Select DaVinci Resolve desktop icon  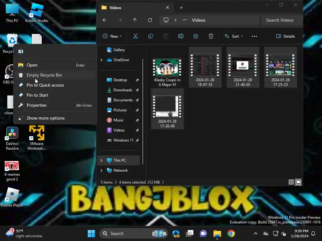point(12,139)
